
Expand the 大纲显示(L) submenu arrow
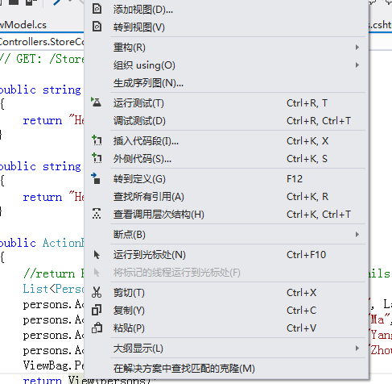click(x=357, y=349)
